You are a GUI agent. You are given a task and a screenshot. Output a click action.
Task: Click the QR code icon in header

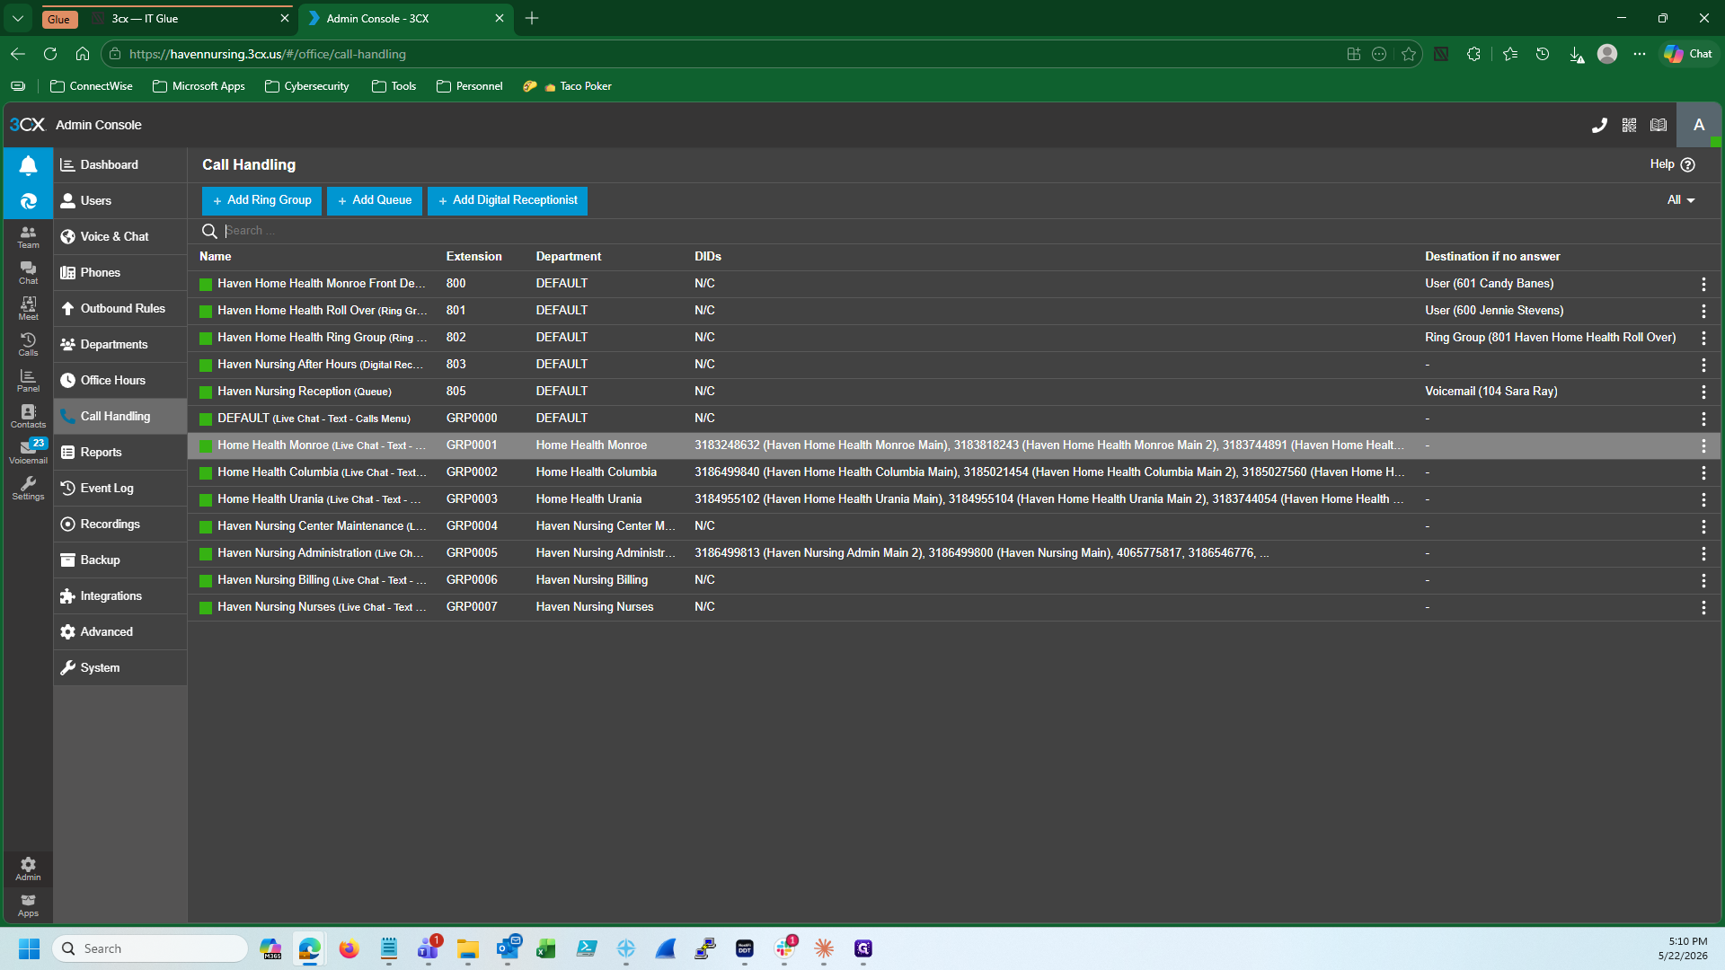tap(1629, 125)
